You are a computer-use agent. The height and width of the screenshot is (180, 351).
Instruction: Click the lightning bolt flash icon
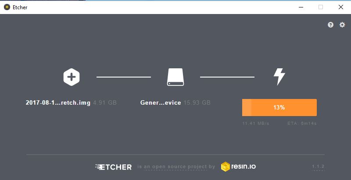[x=279, y=77]
